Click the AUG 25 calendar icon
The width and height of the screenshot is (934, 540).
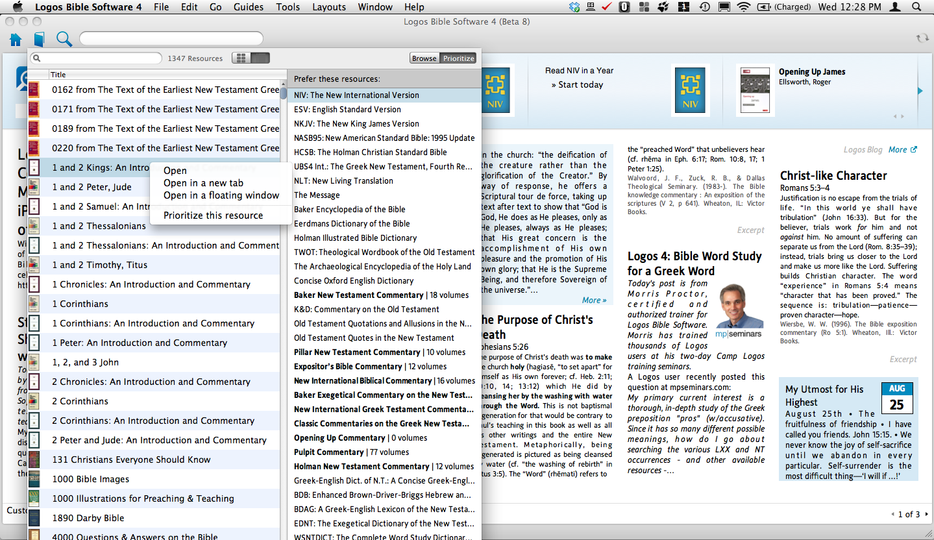tap(897, 398)
